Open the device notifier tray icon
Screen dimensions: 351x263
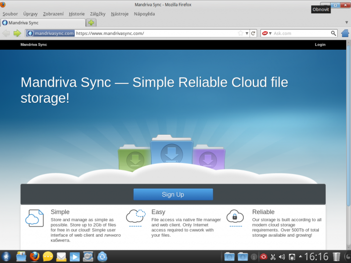(292, 257)
